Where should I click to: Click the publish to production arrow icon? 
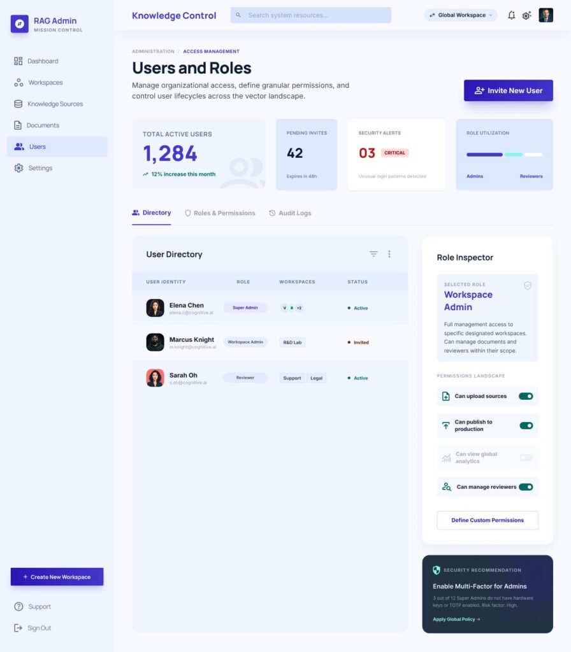point(445,425)
